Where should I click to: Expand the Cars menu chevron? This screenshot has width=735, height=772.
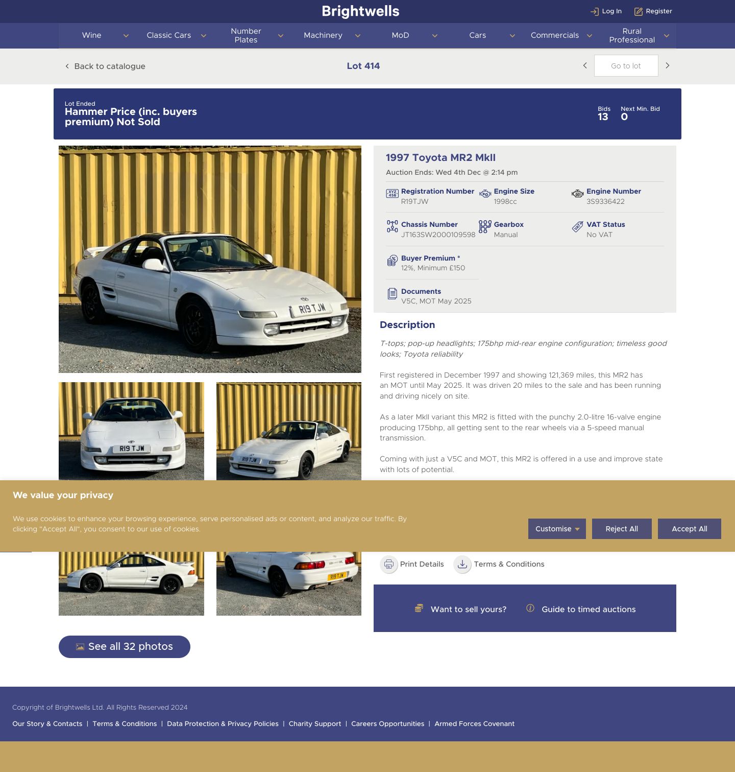512,36
